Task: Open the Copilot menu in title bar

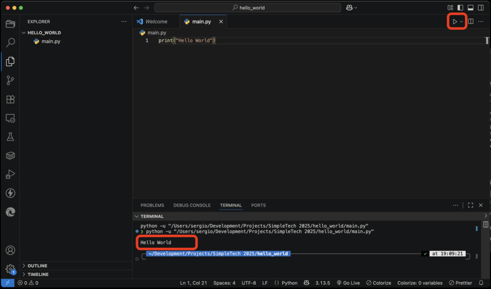Action: point(351,8)
